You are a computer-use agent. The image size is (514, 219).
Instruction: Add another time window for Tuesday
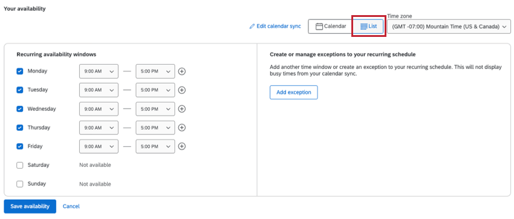pos(182,90)
